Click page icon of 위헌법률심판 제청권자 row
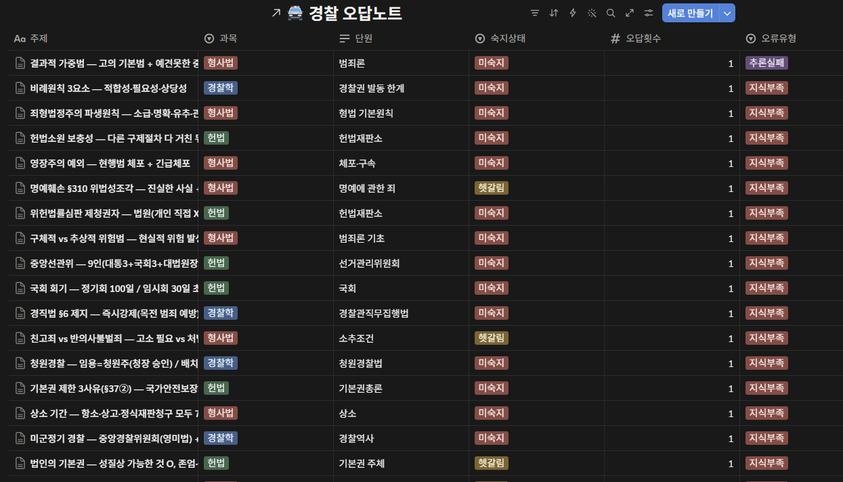Screen dimensions: 843x482 coord(20,213)
